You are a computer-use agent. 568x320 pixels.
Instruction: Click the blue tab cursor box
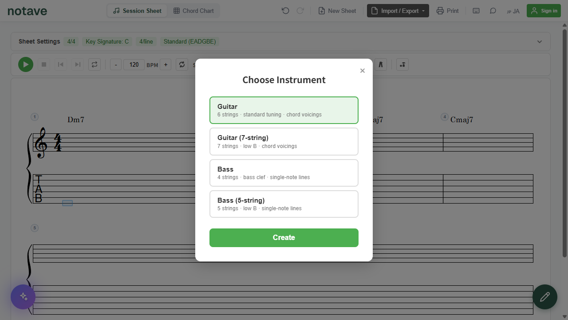tap(67, 203)
